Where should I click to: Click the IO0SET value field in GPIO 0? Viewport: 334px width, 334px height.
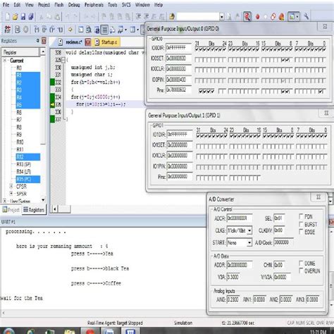(x=178, y=58)
